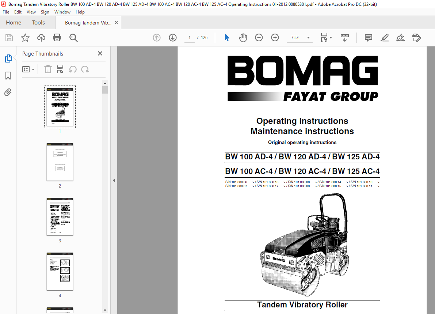Select the Highlight text pen
The image size is (435, 314).
(x=385, y=38)
